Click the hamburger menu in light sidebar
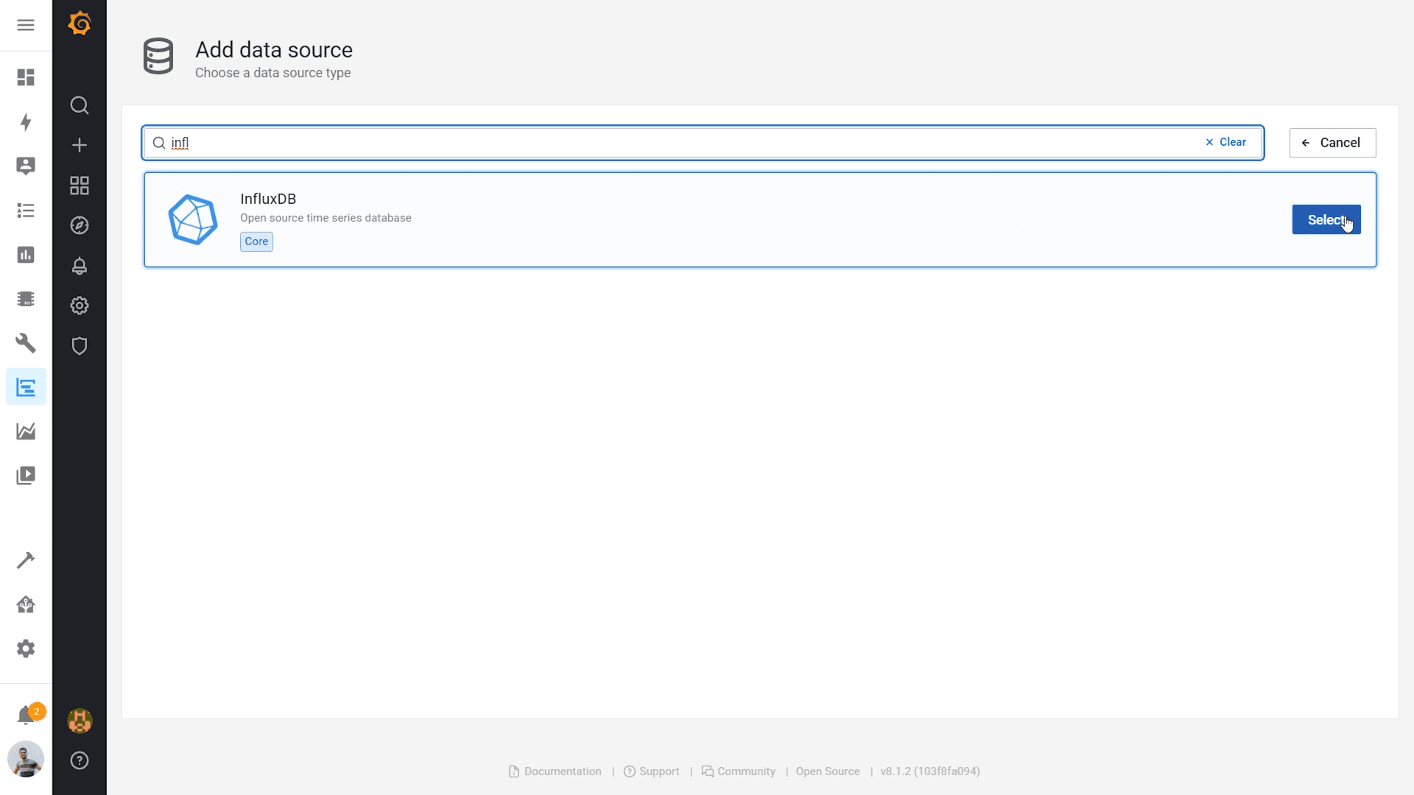The image size is (1414, 795). pyautogui.click(x=26, y=24)
